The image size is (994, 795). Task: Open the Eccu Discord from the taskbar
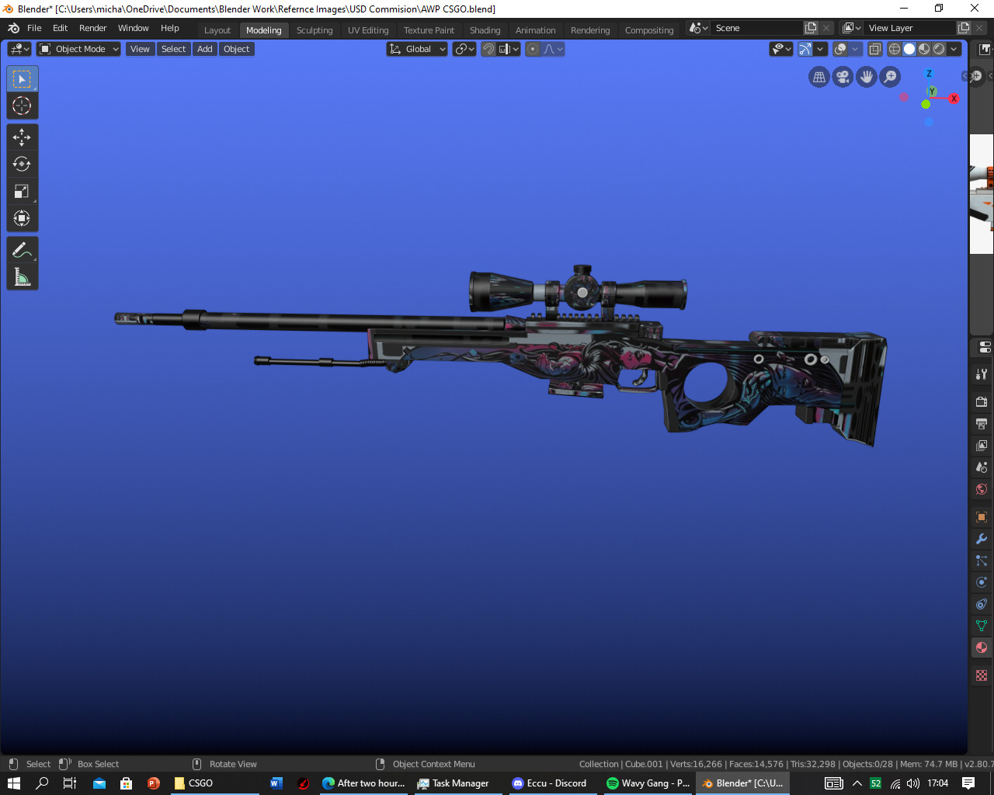[551, 783]
